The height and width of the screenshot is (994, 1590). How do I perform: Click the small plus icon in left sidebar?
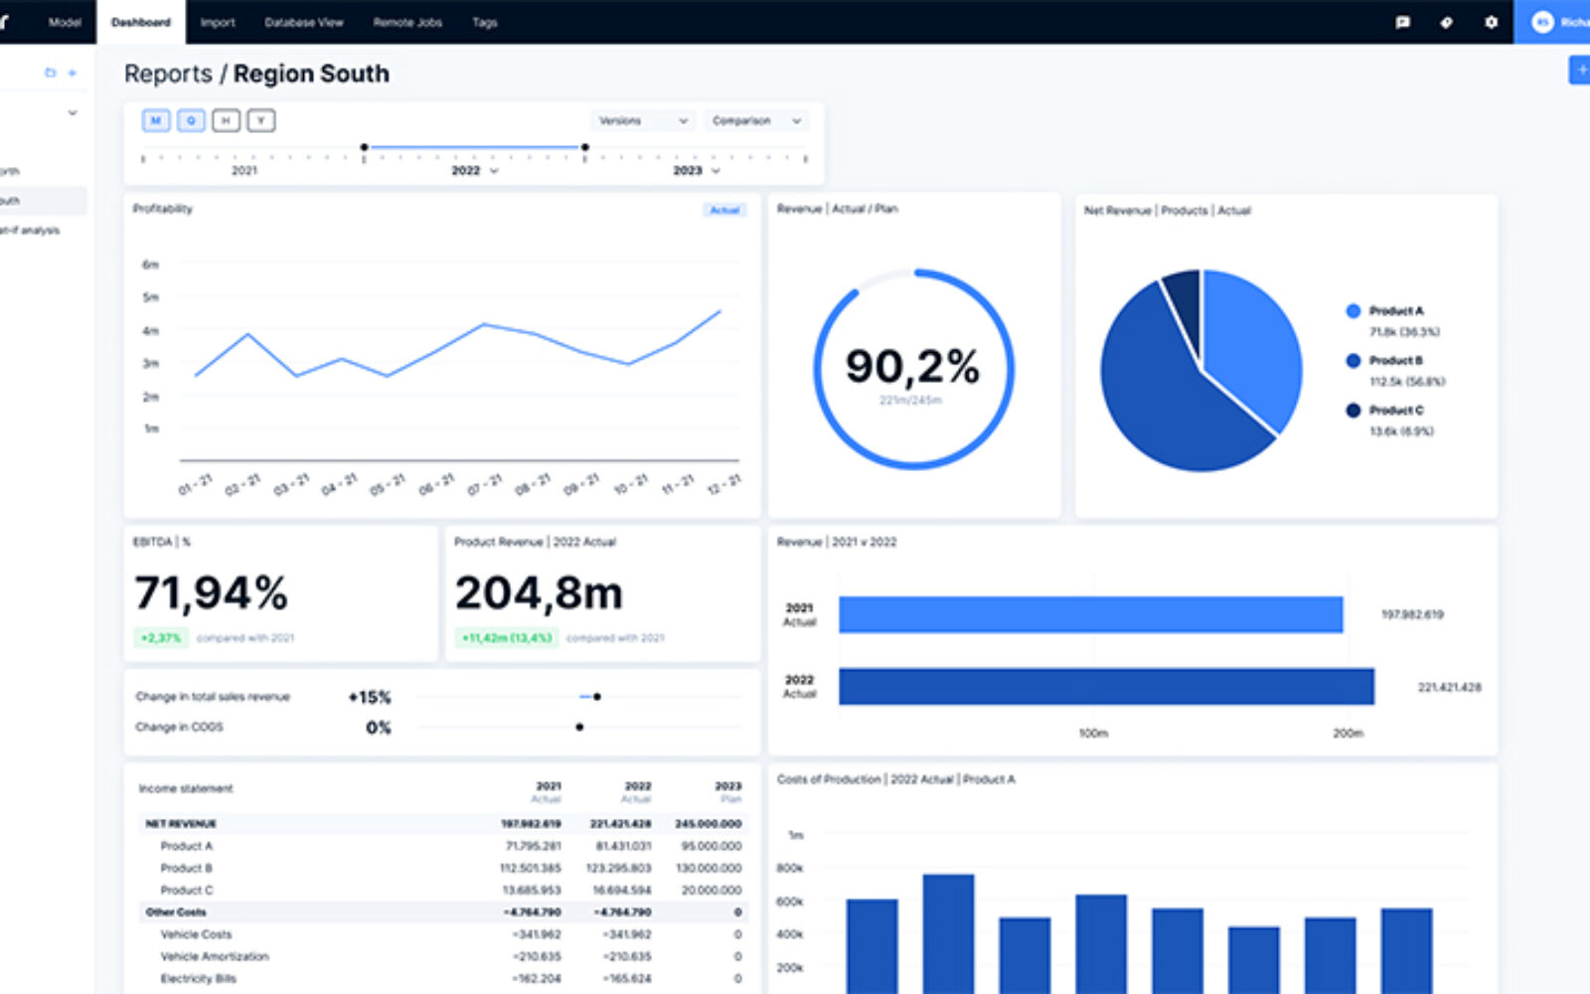72,73
